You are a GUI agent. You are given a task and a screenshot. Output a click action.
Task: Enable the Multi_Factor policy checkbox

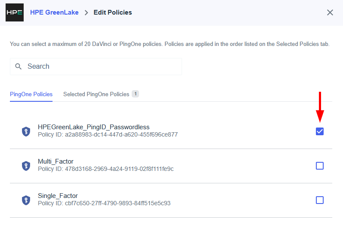(320, 166)
